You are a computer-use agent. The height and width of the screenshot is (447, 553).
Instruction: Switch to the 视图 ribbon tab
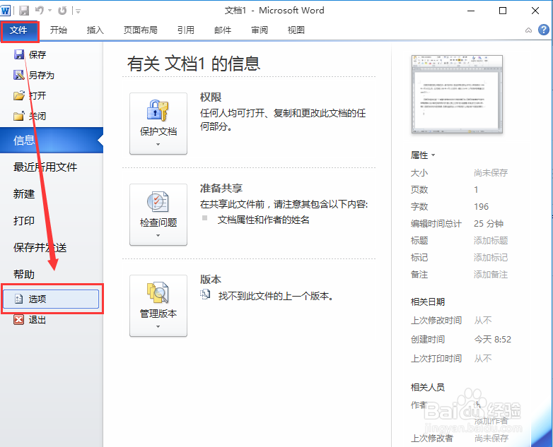pyautogui.click(x=296, y=30)
